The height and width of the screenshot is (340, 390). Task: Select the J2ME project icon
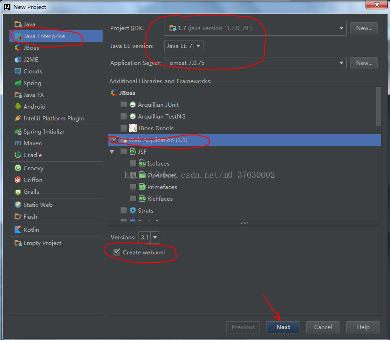click(x=18, y=60)
